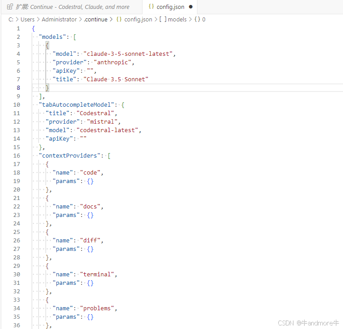Click line number 8 in the gutter

18,88
